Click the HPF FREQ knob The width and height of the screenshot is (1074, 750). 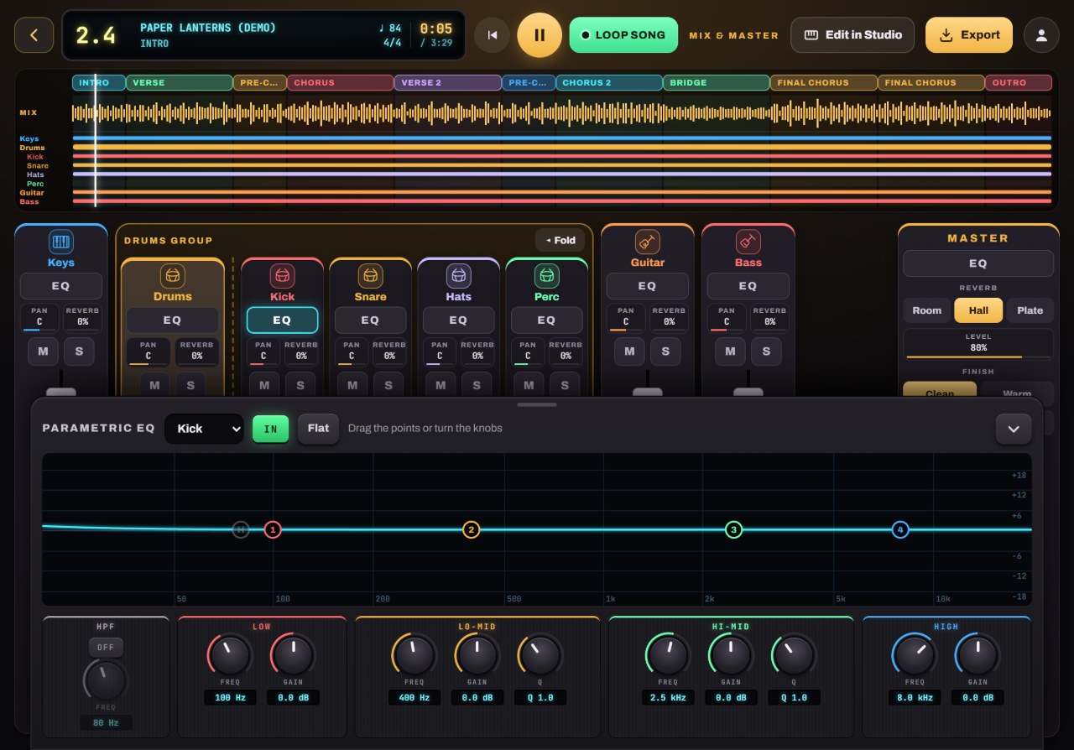(106, 680)
